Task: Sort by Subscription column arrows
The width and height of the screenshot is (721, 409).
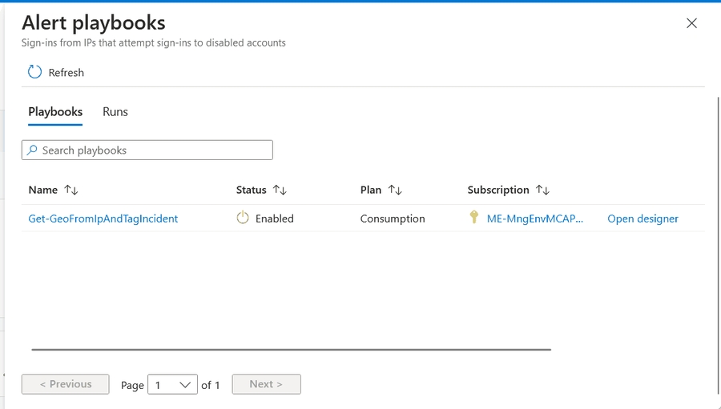Action: [x=542, y=190]
